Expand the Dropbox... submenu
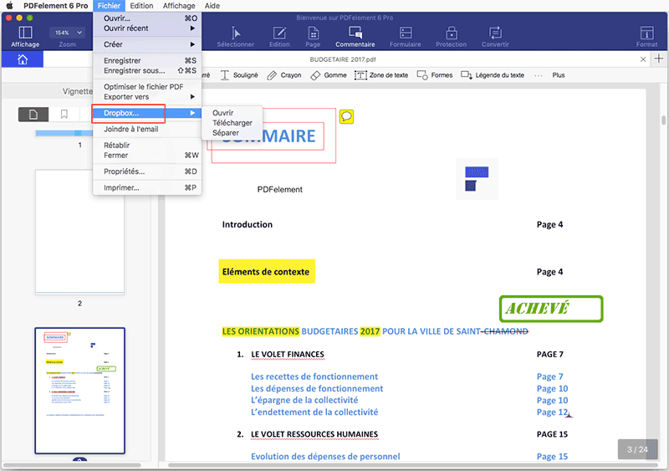The width and height of the screenshot is (669, 471). tap(147, 113)
